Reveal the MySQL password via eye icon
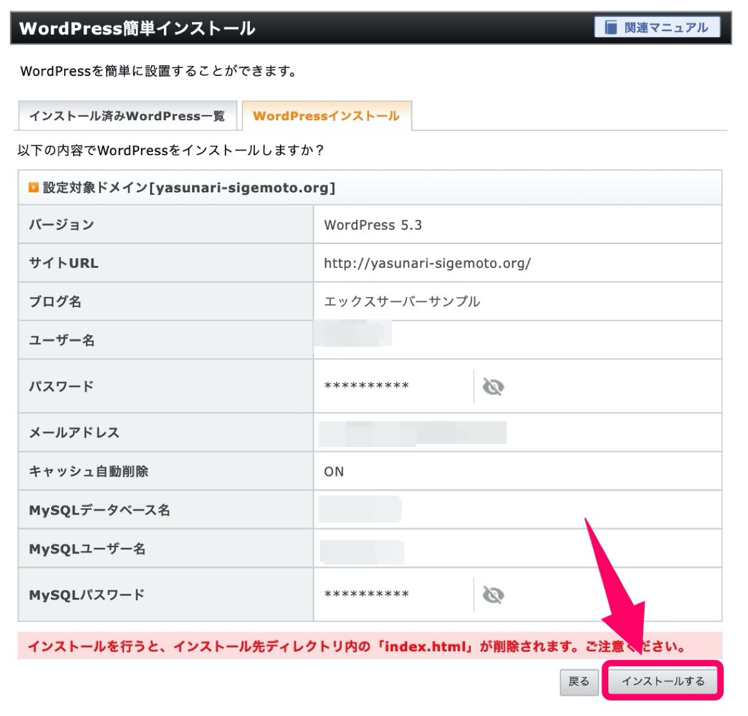 (x=493, y=595)
